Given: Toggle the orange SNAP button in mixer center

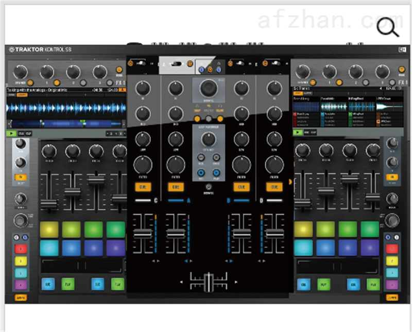Looking at the screenshot, I should click(197, 119).
